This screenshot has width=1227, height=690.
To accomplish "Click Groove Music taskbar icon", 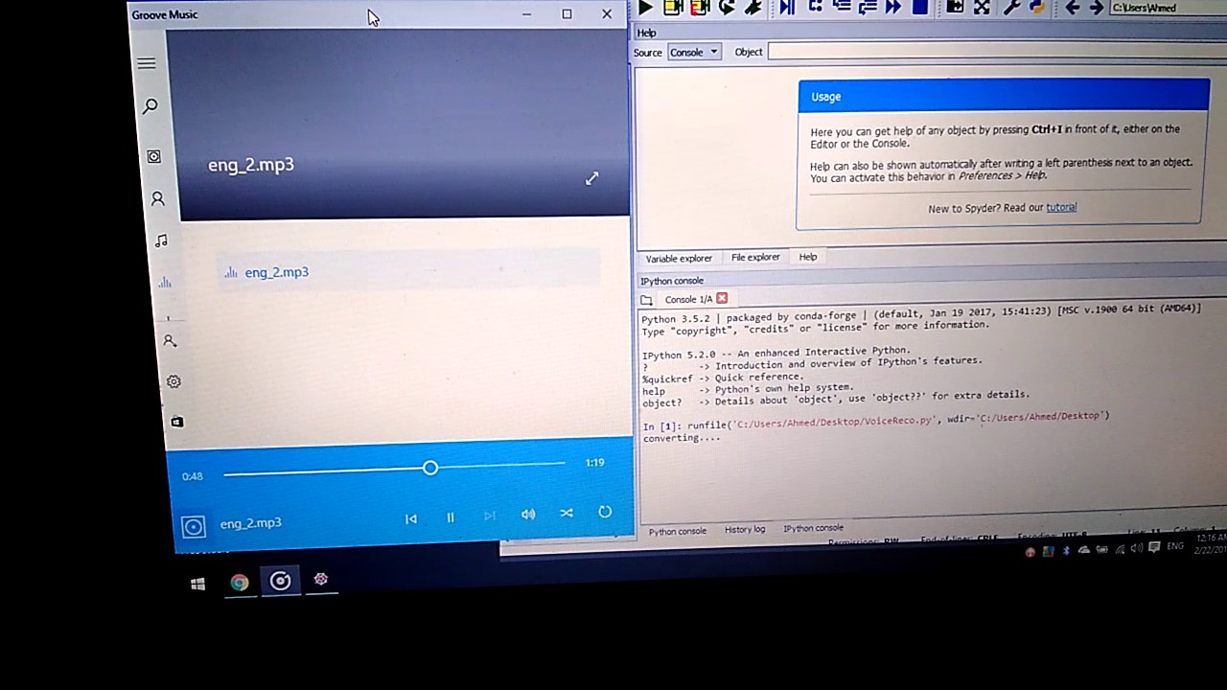I will (x=280, y=581).
